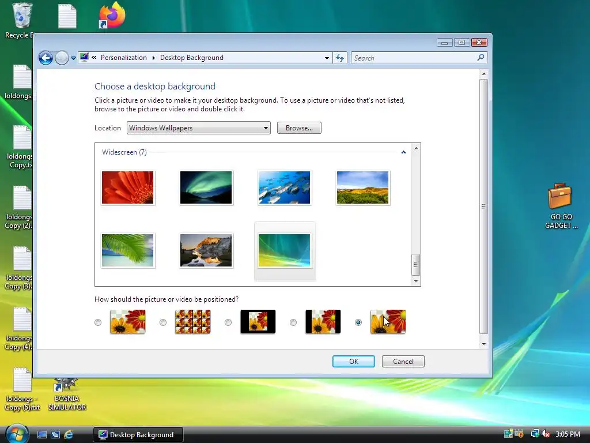590x443 pixels.
Task: Open the Location dropdown Windows Wallpapers
Action: click(x=199, y=128)
